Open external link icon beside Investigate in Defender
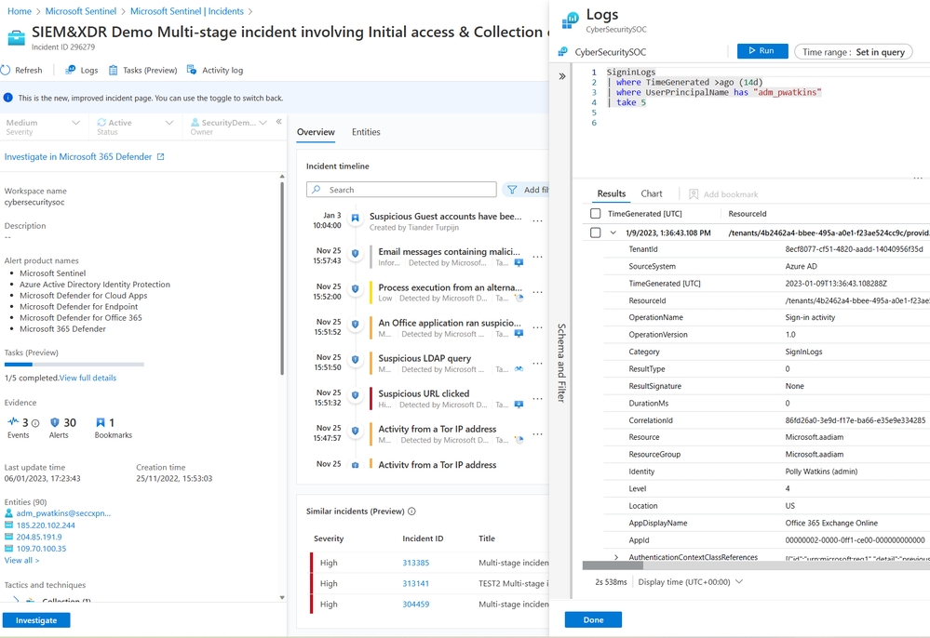Image resolution: width=930 pixels, height=638 pixels. coord(160,156)
